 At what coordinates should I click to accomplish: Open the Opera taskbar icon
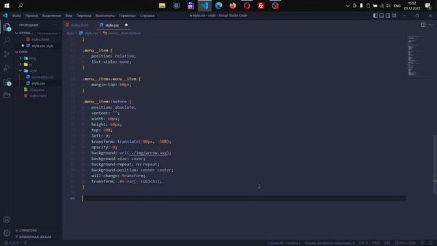(x=247, y=5)
